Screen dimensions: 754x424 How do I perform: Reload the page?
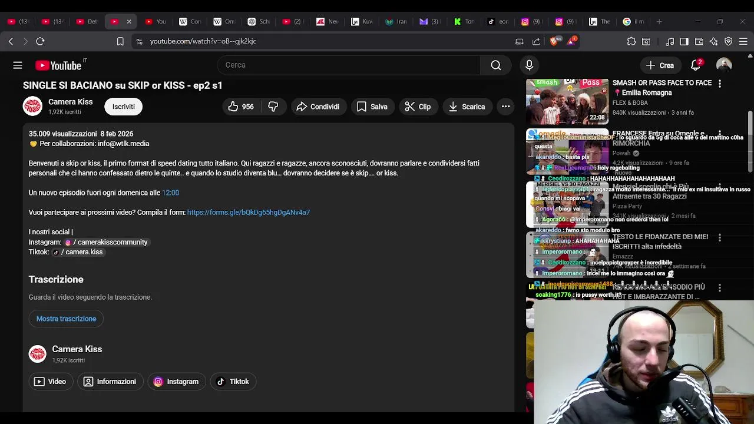coord(40,41)
